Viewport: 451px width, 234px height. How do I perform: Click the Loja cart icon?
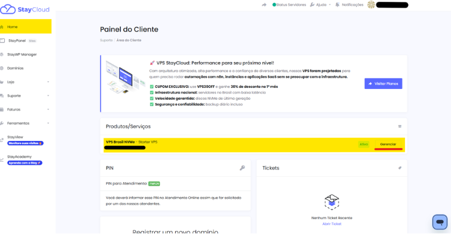[2, 82]
